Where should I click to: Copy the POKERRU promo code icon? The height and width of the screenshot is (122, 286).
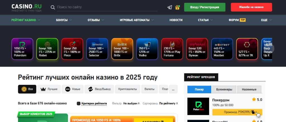(253, 112)
